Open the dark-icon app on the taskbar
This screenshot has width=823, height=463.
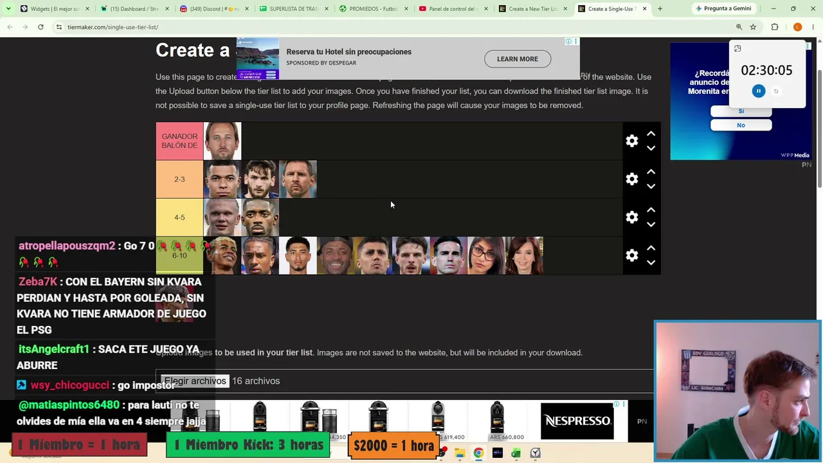pos(497,453)
